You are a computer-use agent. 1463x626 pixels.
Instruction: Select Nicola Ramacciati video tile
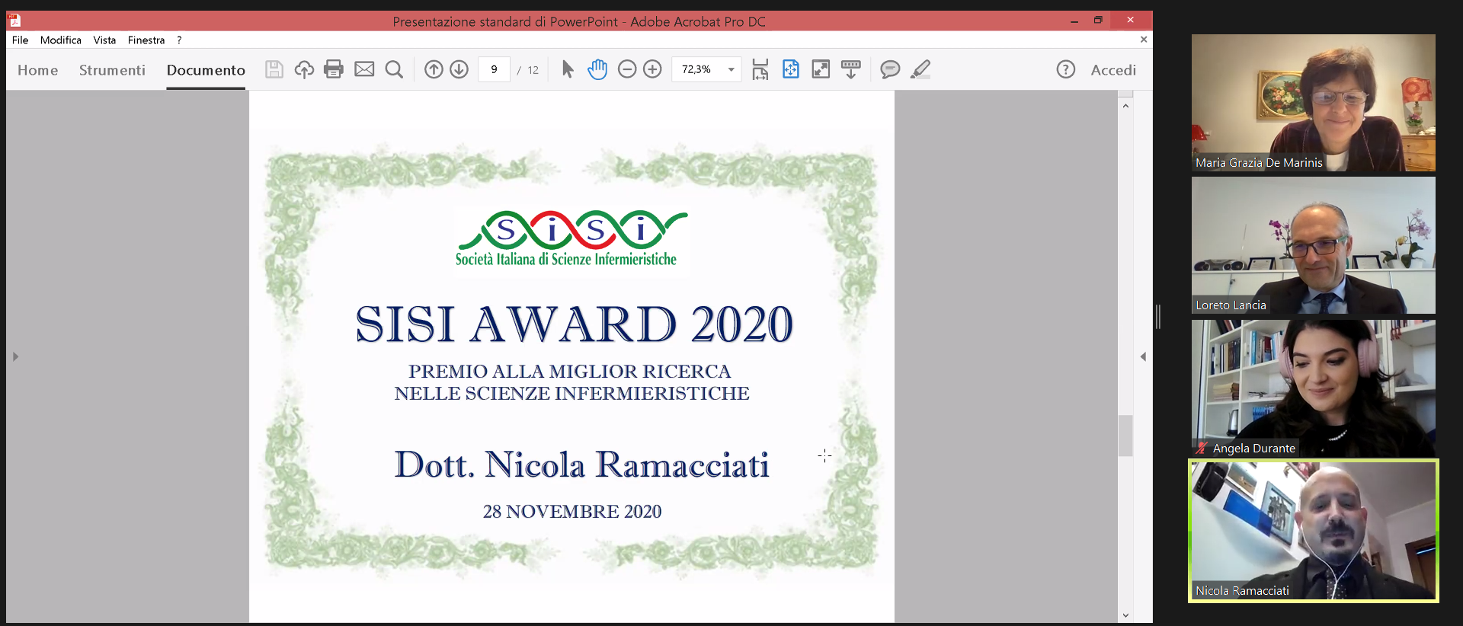tap(1314, 531)
